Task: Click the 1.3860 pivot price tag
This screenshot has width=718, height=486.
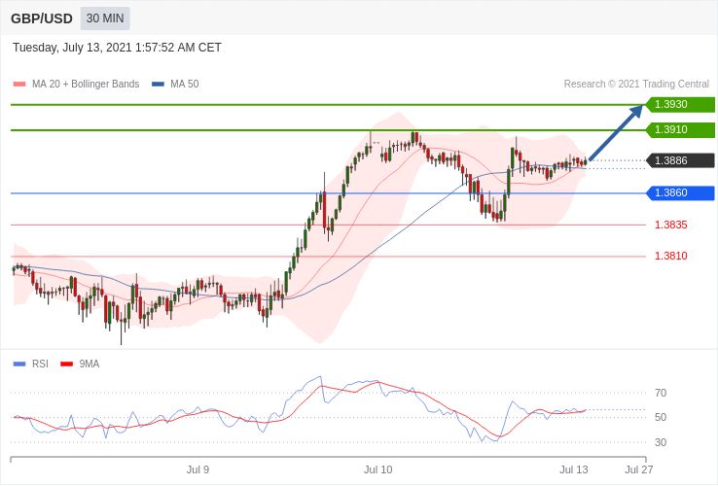Action: [680, 192]
